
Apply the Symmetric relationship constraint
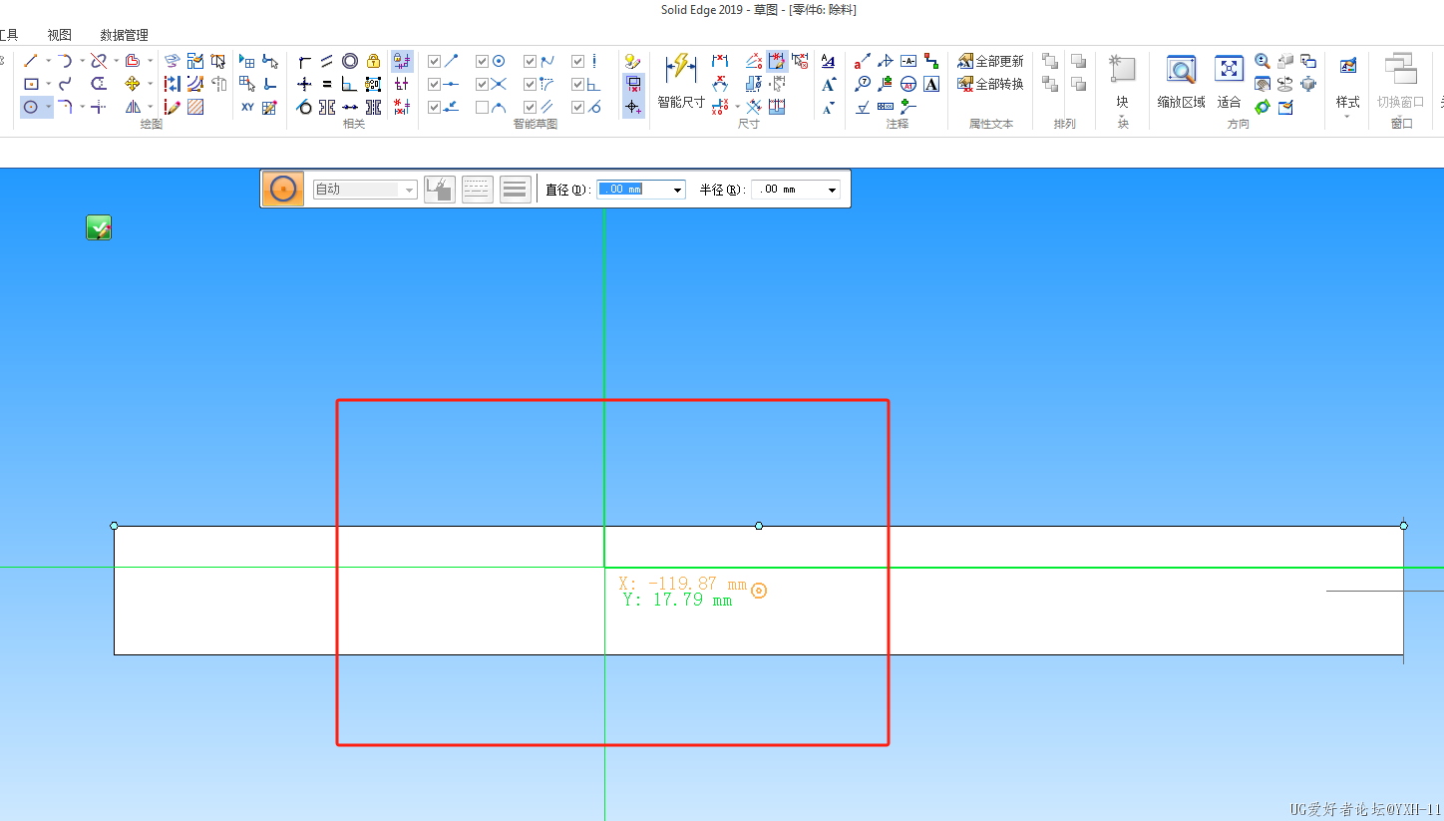point(327,108)
